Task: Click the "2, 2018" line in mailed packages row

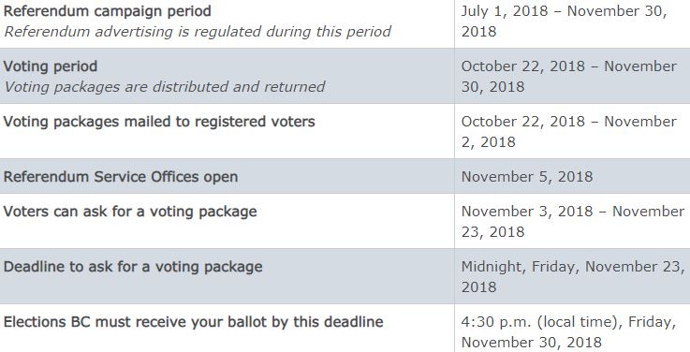Action: click(488, 142)
